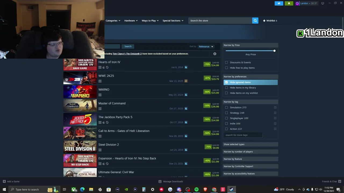This screenshot has height=193, width=344.
Task: Open the green notifications bell
Action: [x=289, y=3]
